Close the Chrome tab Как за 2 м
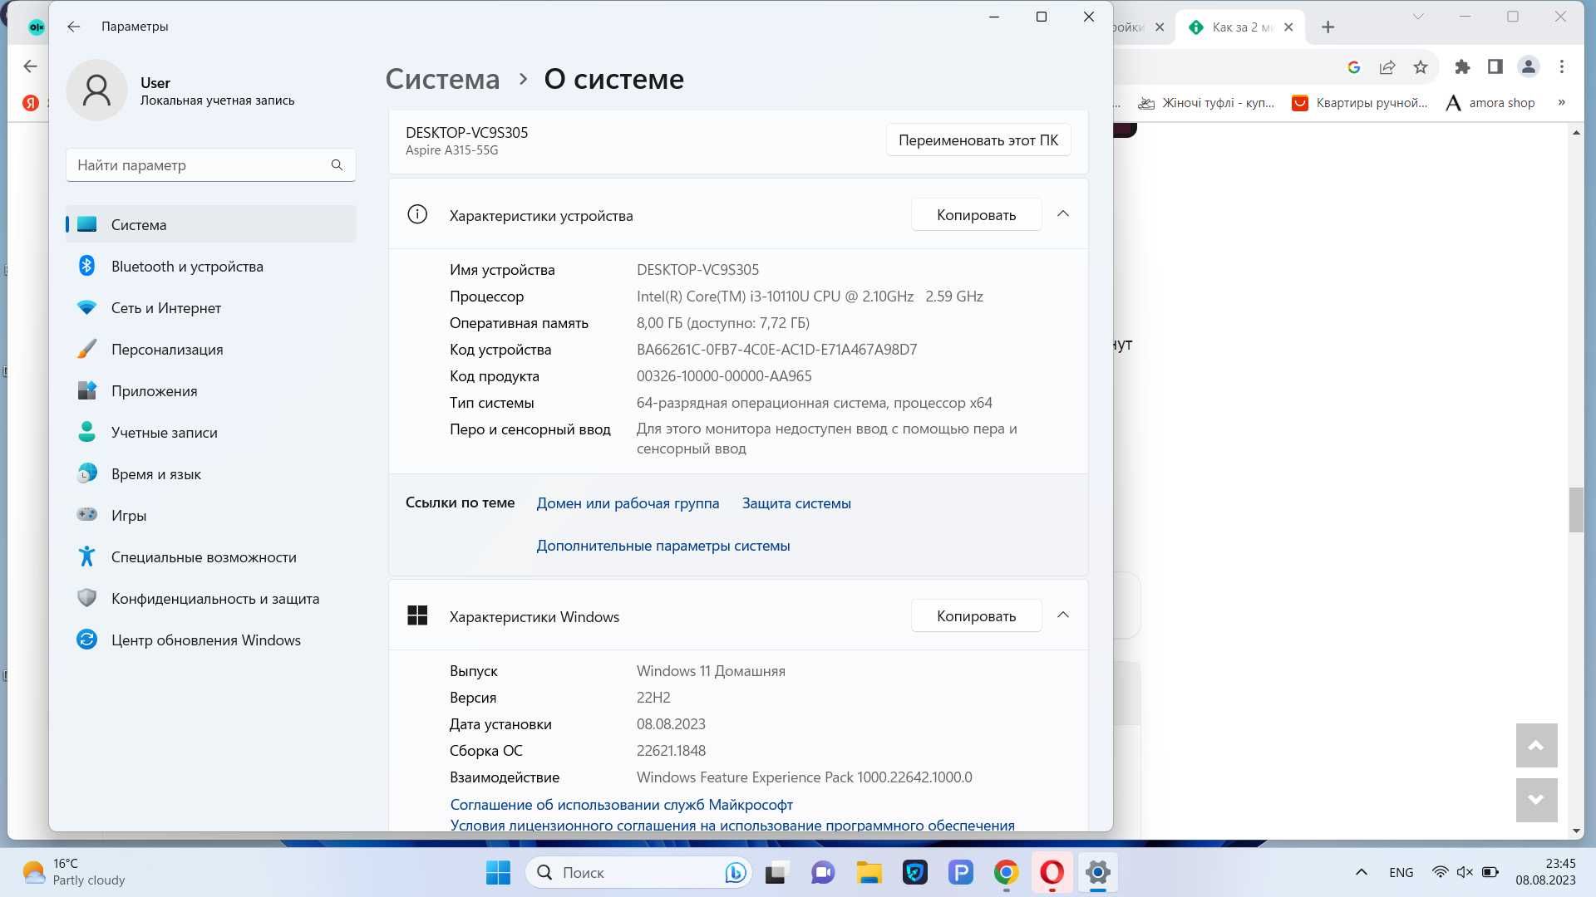1596x897 pixels. (x=1288, y=27)
